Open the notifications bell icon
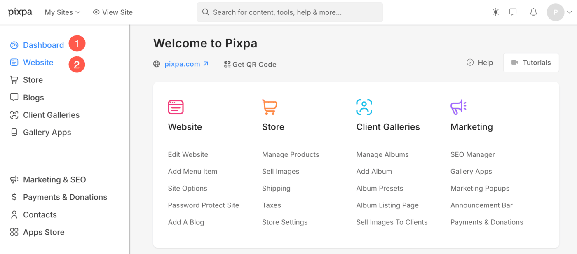577x254 pixels. pyautogui.click(x=533, y=12)
